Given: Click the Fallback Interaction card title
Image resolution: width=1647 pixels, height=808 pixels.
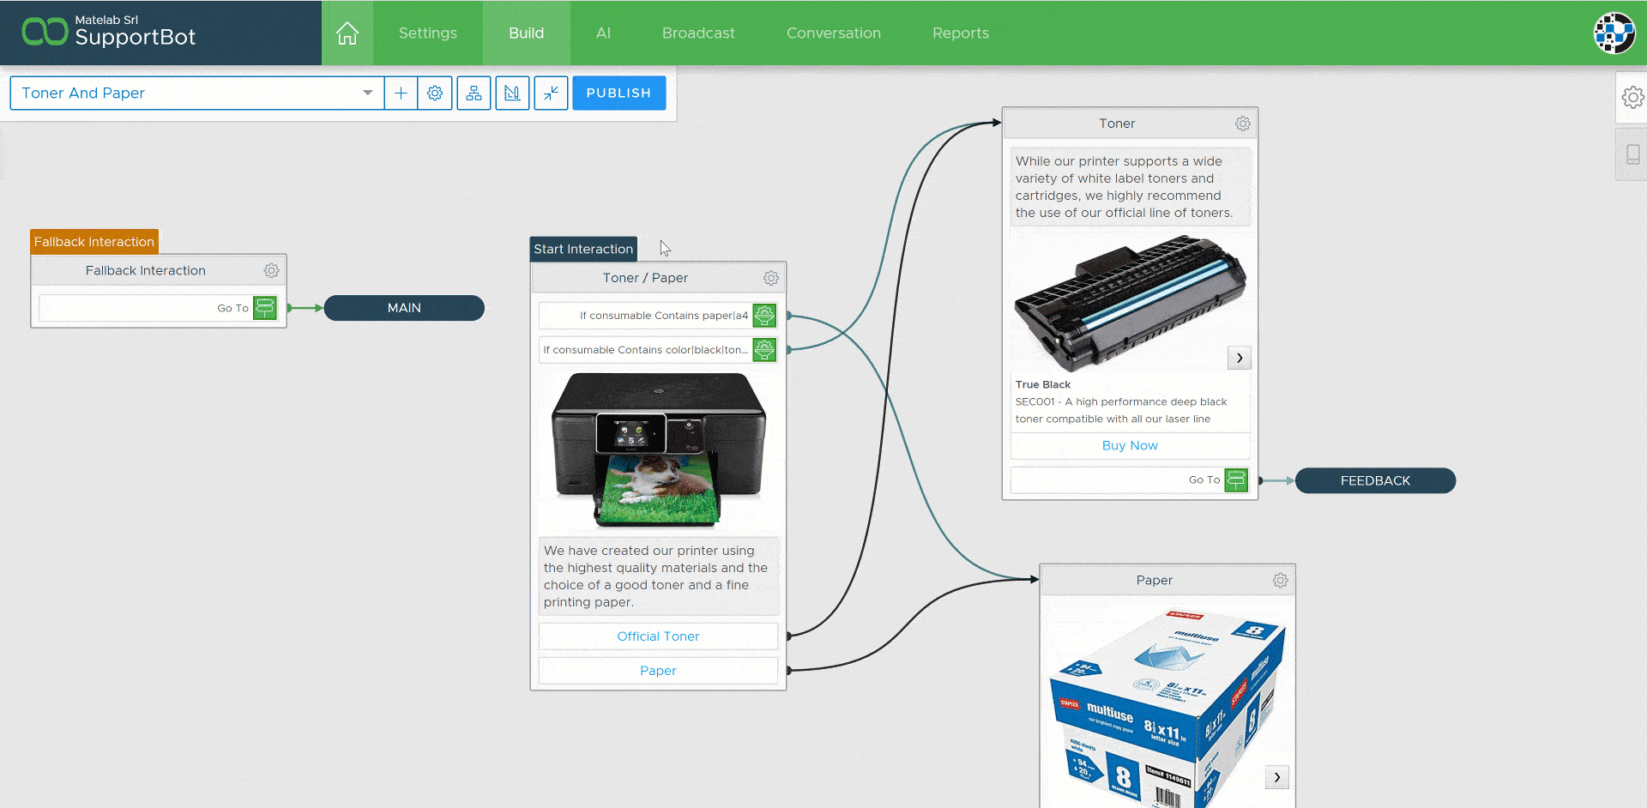Looking at the screenshot, I should click(146, 270).
